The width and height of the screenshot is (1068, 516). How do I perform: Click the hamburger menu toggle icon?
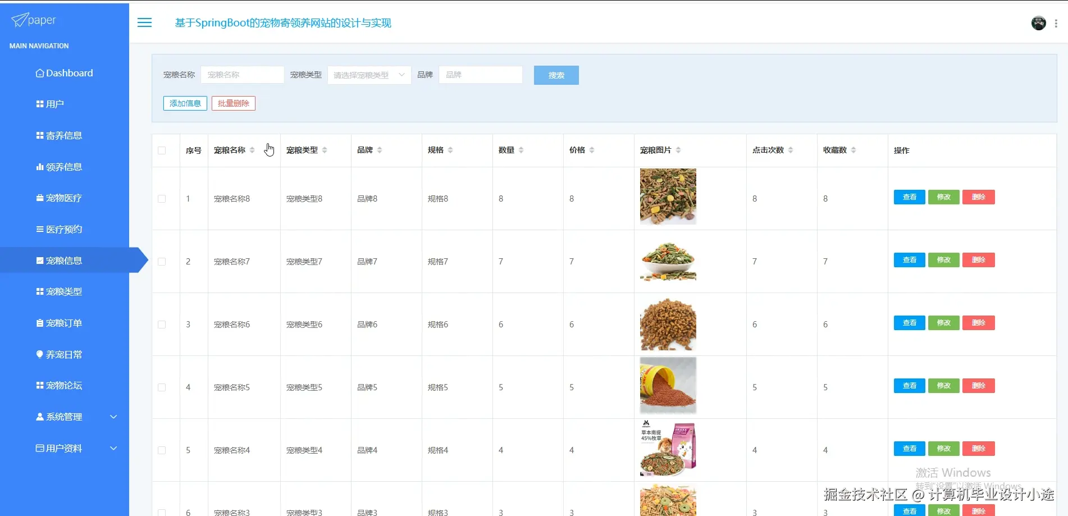point(144,22)
